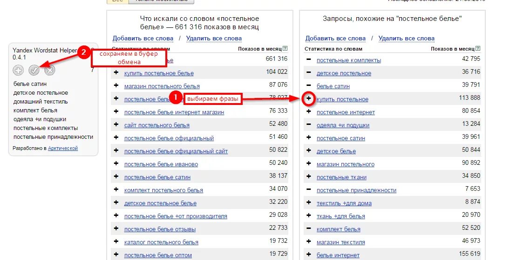510x260 pixels.
Task: Open 'текстиль +для дома' link
Action: 344,203
